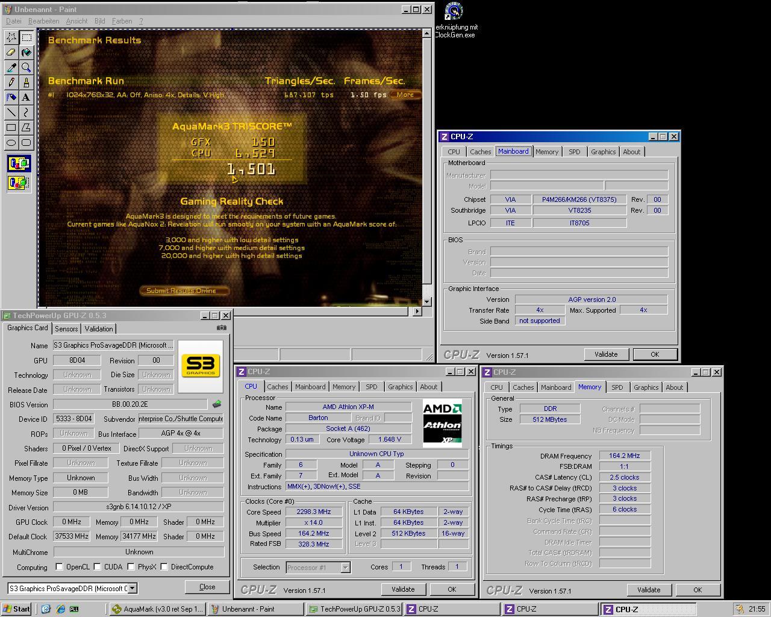Select the Text tool in Paint
The width and height of the screenshot is (771, 617).
coord(27,97)
